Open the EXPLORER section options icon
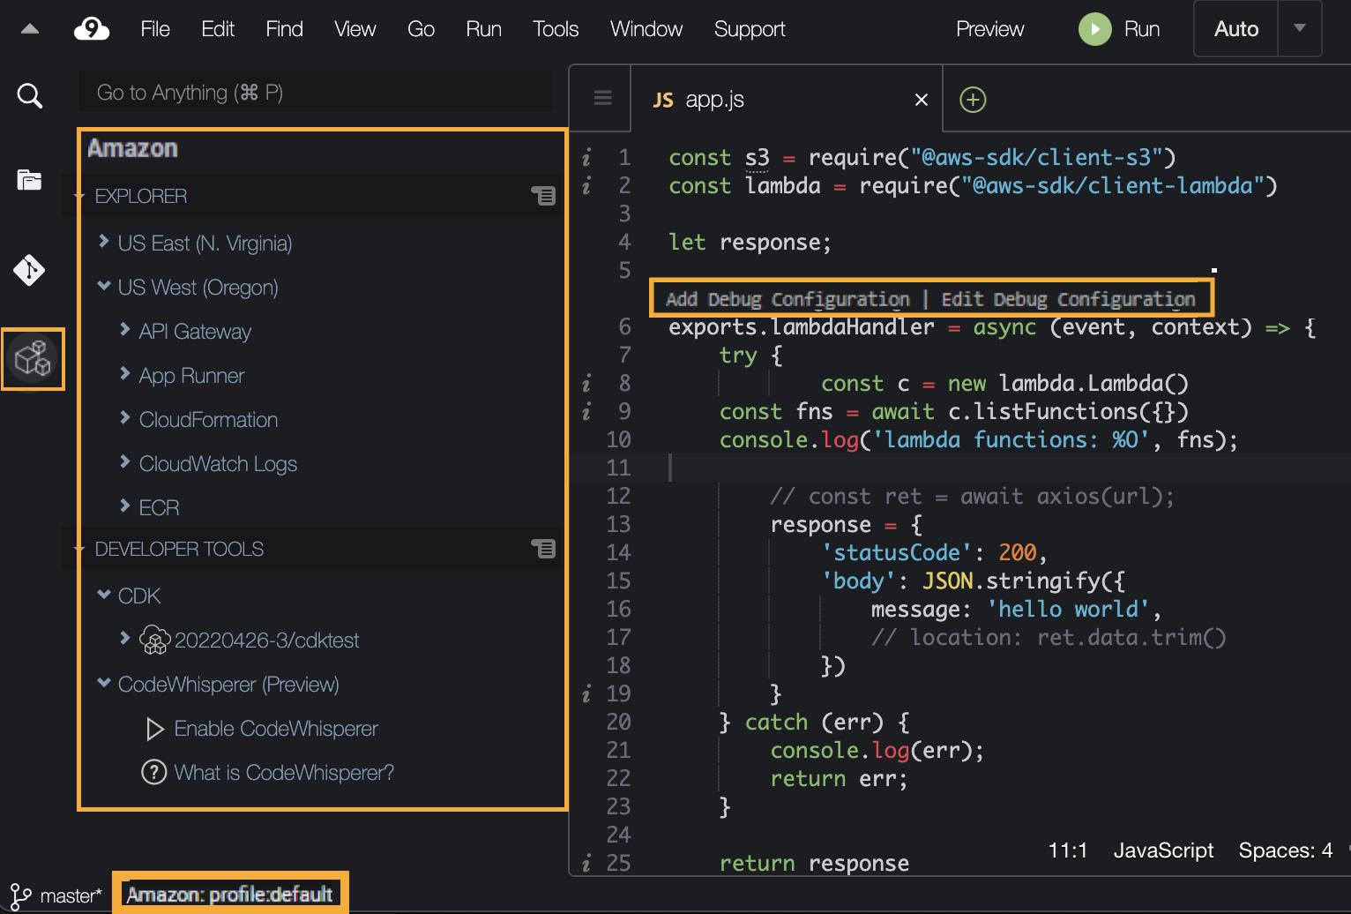The width and height of the screenshot is (1351, 914). click(x=543, y=196)
